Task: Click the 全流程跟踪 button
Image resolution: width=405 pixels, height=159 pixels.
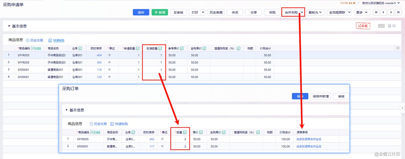Action: 337,12
